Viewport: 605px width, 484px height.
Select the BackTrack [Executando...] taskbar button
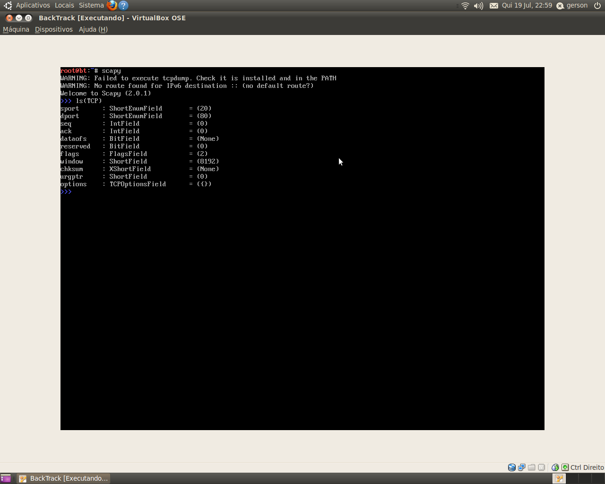tap(64, 478)
